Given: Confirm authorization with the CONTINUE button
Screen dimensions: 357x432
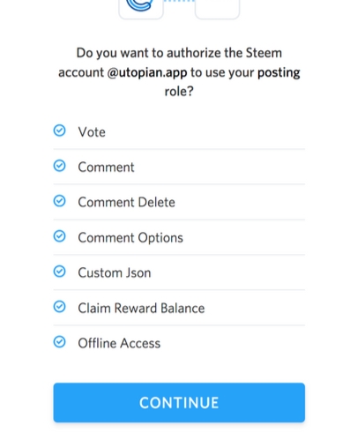Looking at the screenshot, I should coord(179,402).
